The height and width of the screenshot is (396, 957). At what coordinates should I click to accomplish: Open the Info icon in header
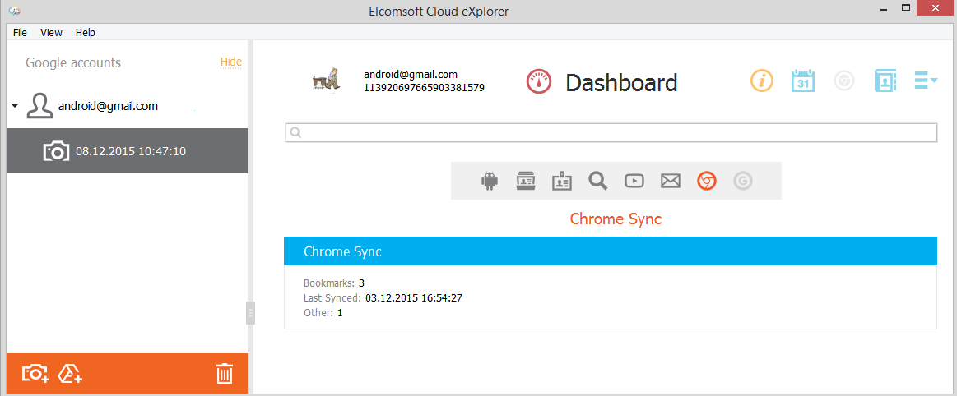click(762, 81)
